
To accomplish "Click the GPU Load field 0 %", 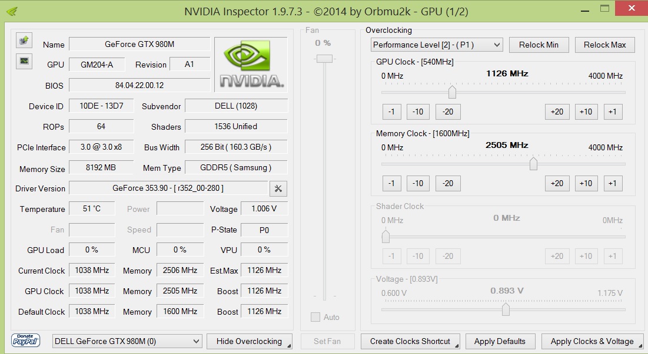I will [x=92, y=250].
